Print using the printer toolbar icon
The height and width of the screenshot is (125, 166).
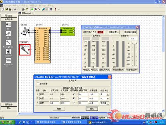click(23, 9)
